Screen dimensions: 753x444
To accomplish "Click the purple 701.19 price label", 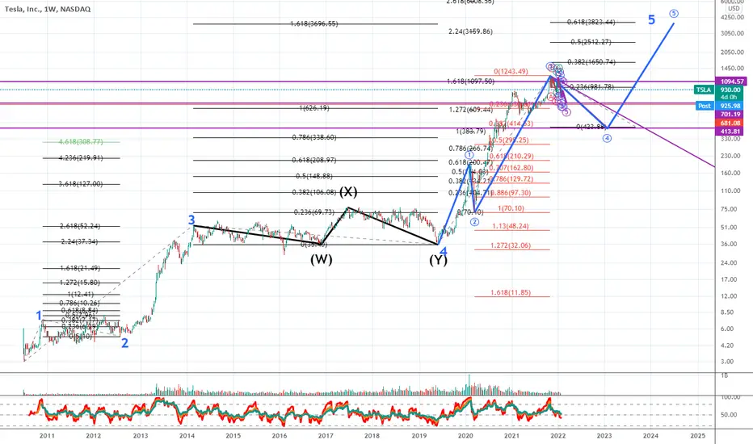I will click(x=730, y=115).
